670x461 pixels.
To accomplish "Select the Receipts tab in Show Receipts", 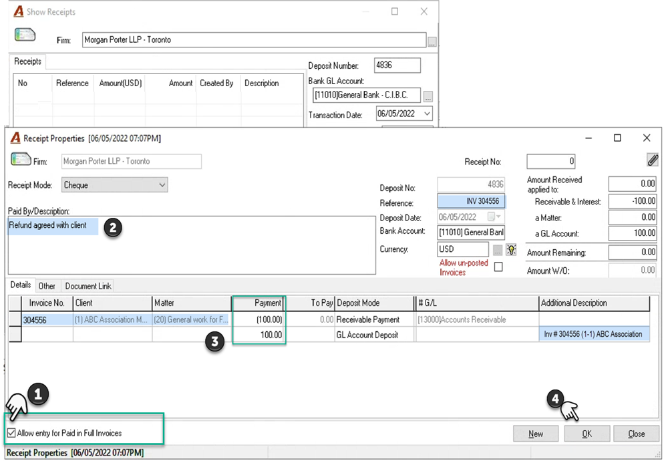I will tap(28, 61).
